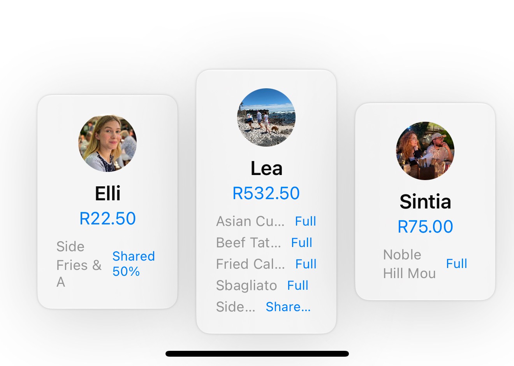Select the Elli name label
Screen dimensions: 514x366
point(108,193)
